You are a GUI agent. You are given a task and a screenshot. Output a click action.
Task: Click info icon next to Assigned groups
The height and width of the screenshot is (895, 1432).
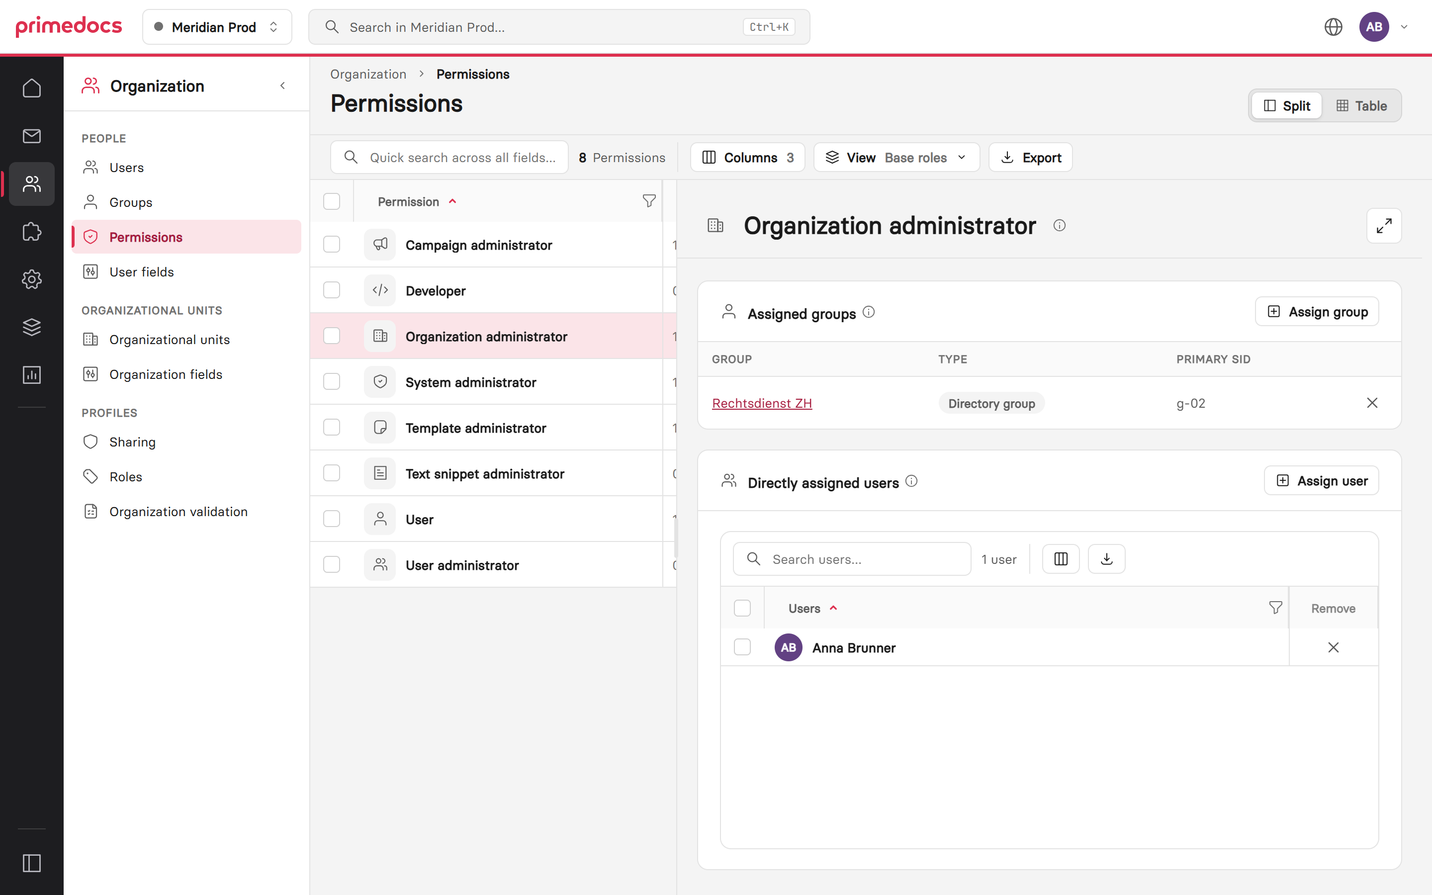(868, 312)
